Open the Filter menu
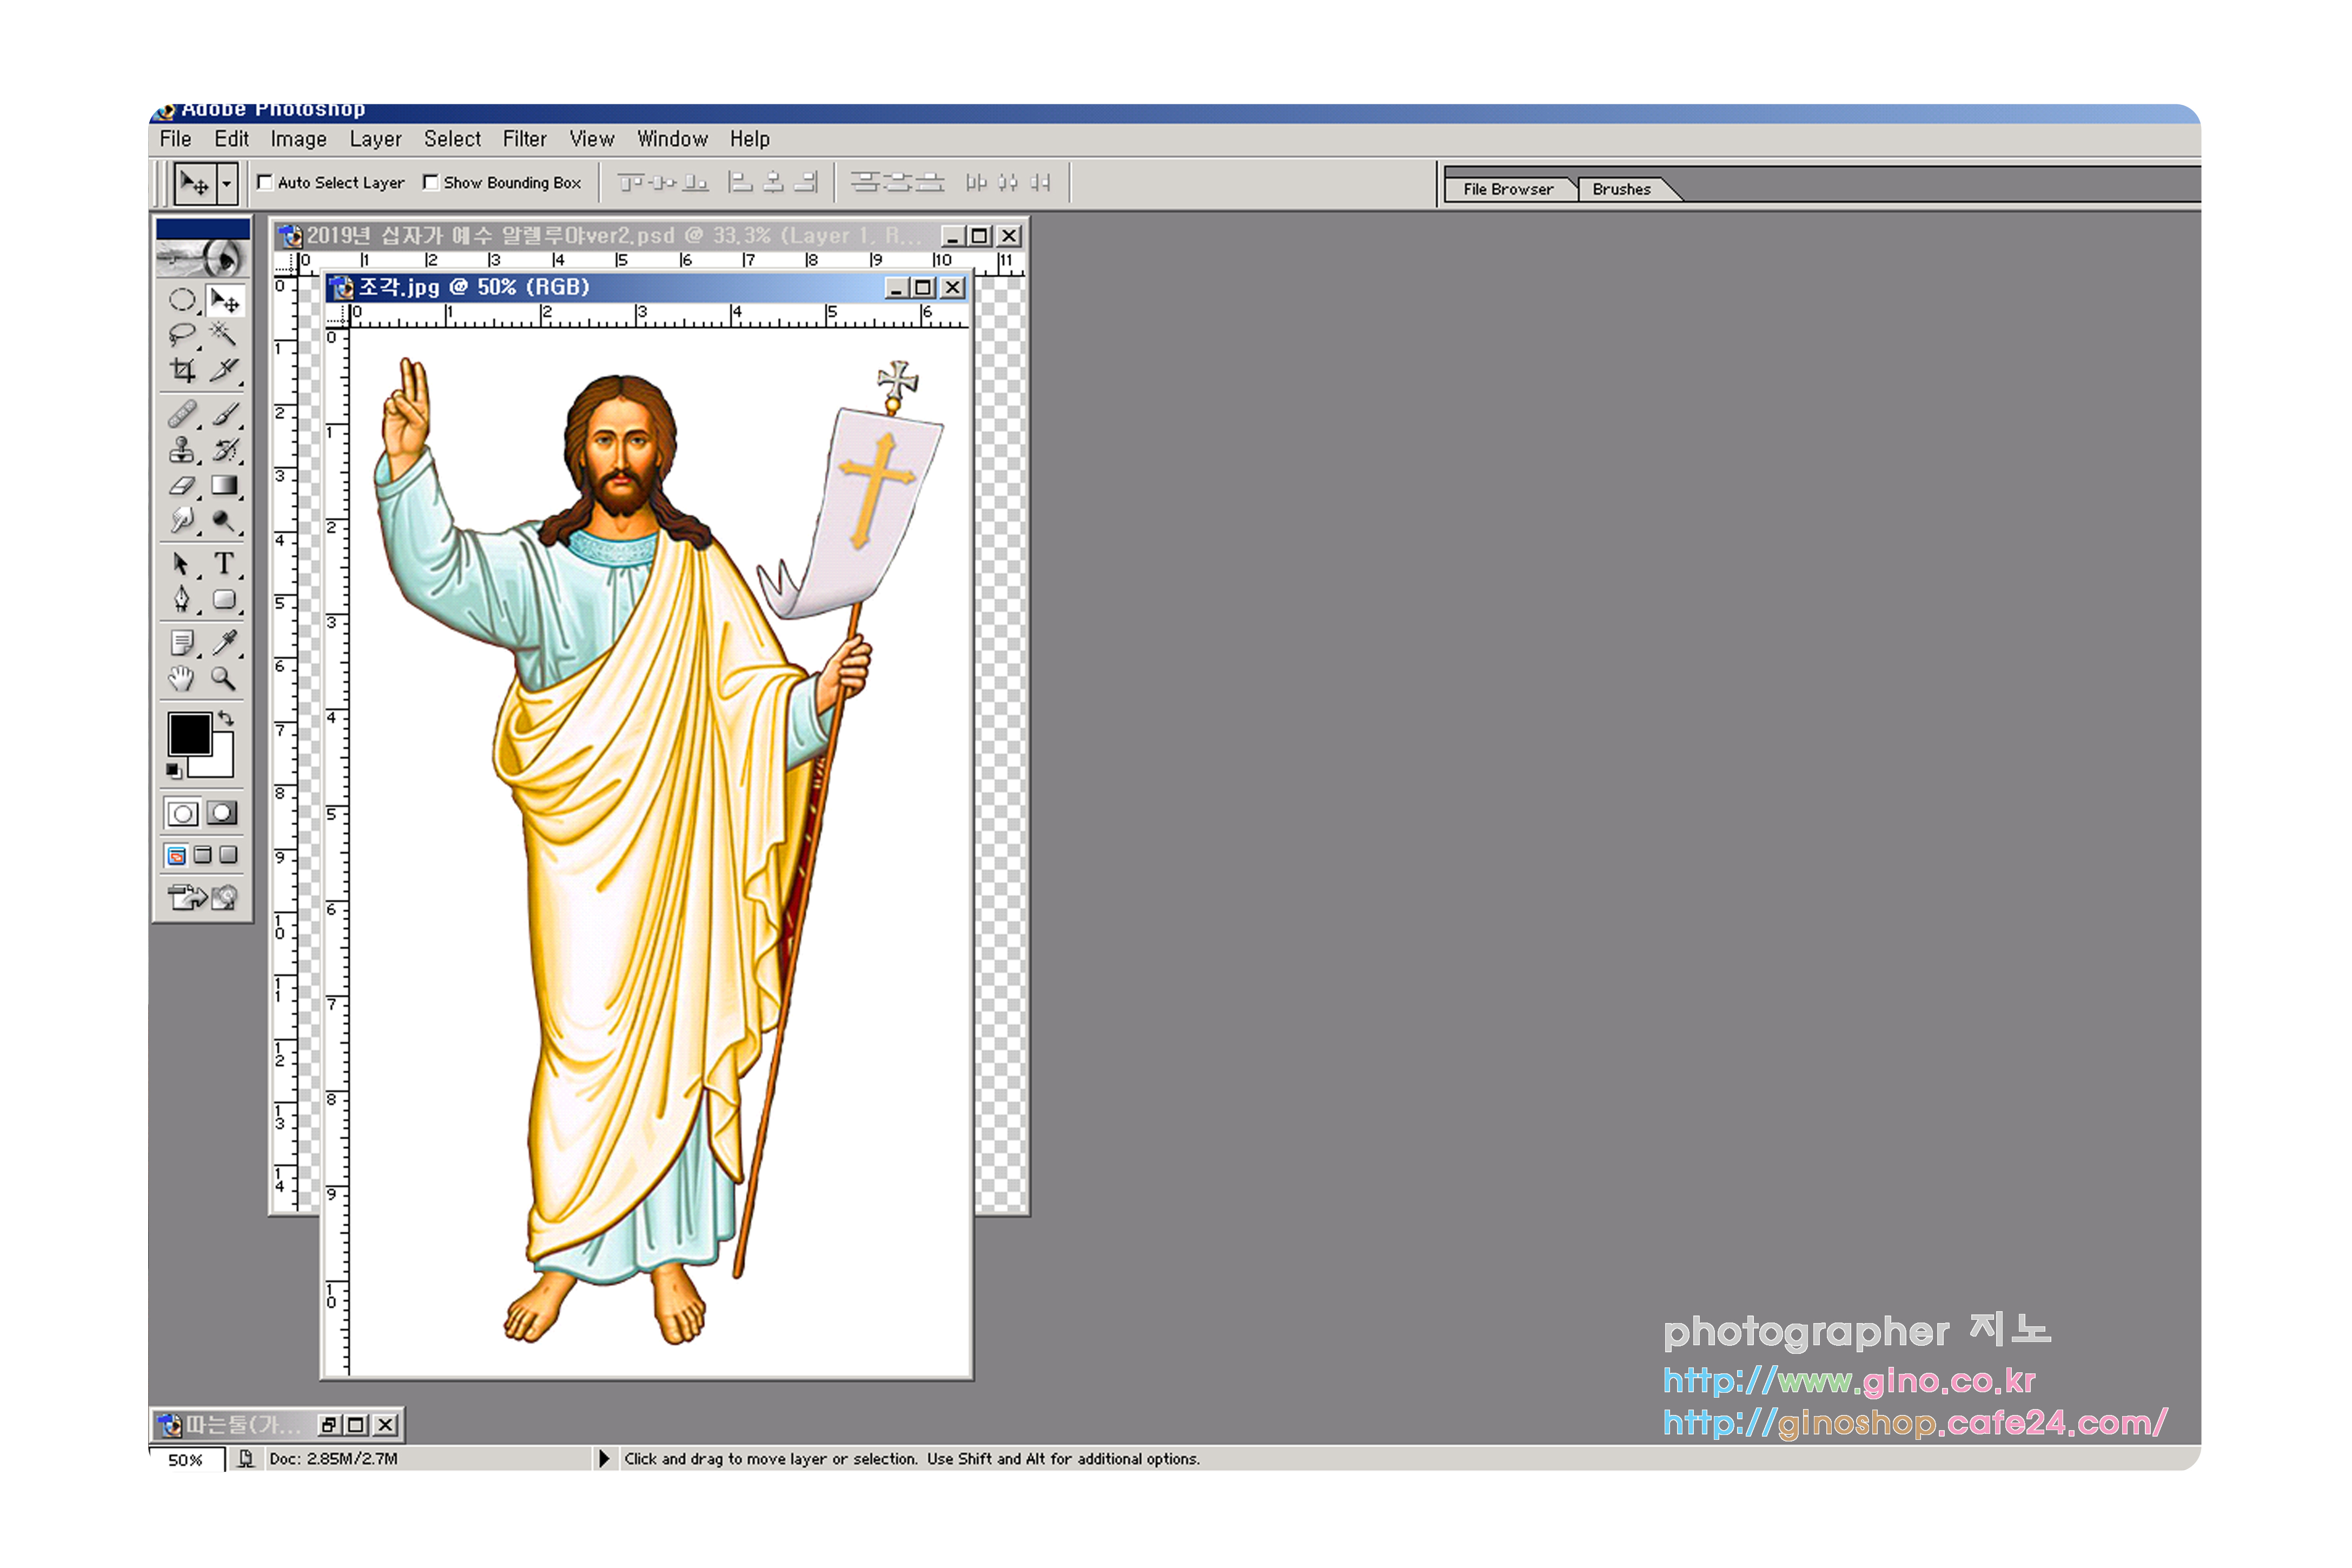Viewport: 2352px width, 1568px height. click(x=524, y=139)
